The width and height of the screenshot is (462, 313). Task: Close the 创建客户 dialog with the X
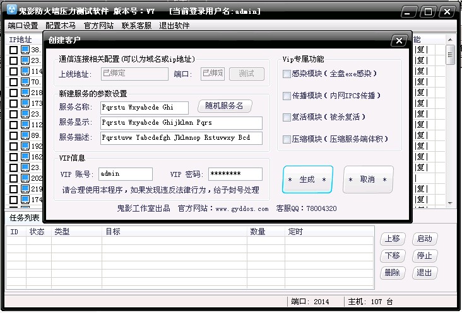(x=398, y=41)
